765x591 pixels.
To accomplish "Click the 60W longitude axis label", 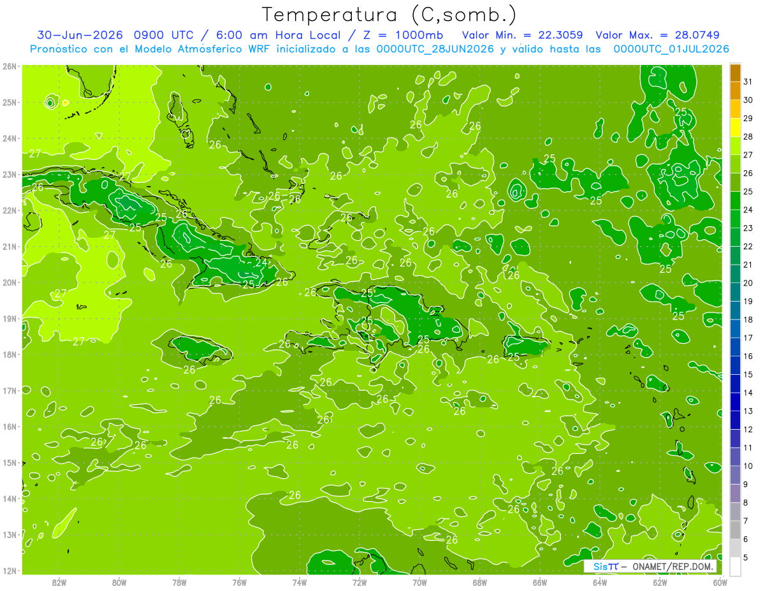I will [720, 583].
